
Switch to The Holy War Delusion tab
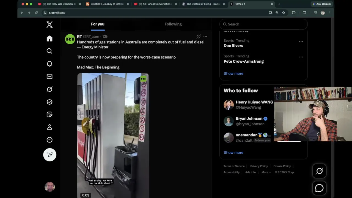(x=59, y=4)
